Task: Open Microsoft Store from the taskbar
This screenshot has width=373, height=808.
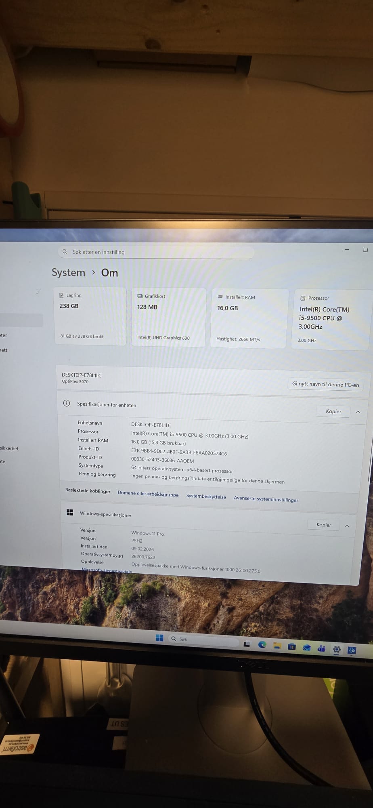Action: click(291, 646)
